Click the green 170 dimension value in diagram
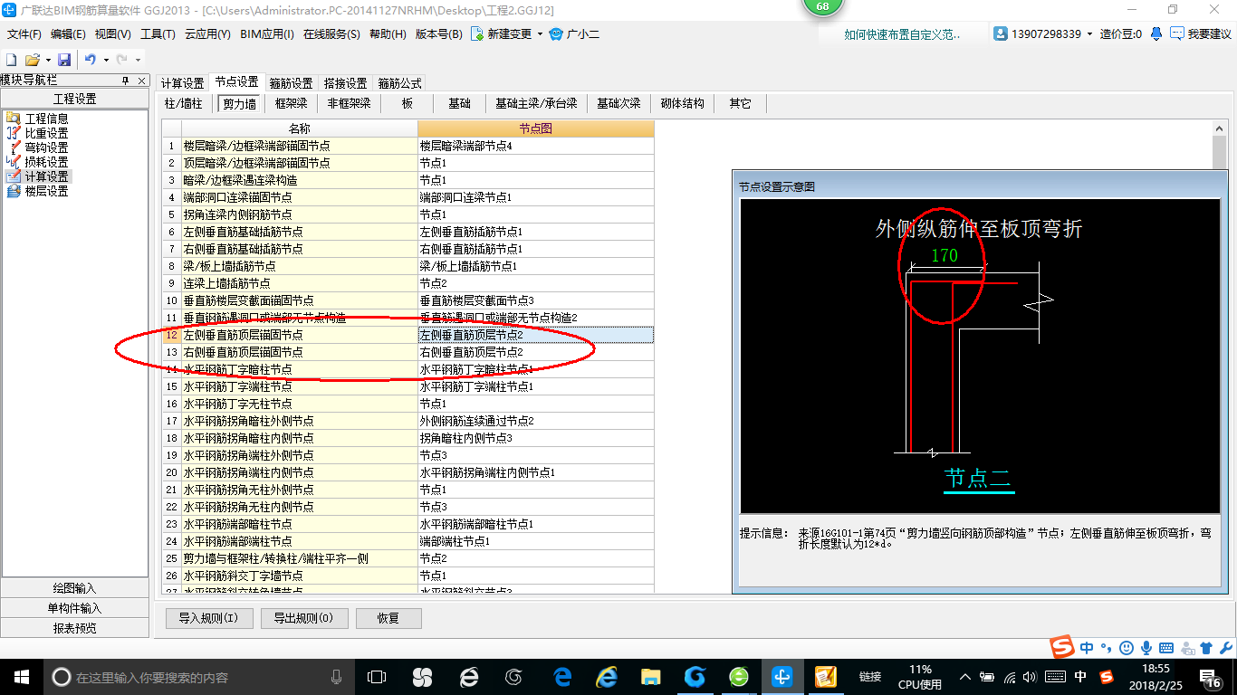 click(945, 256)
